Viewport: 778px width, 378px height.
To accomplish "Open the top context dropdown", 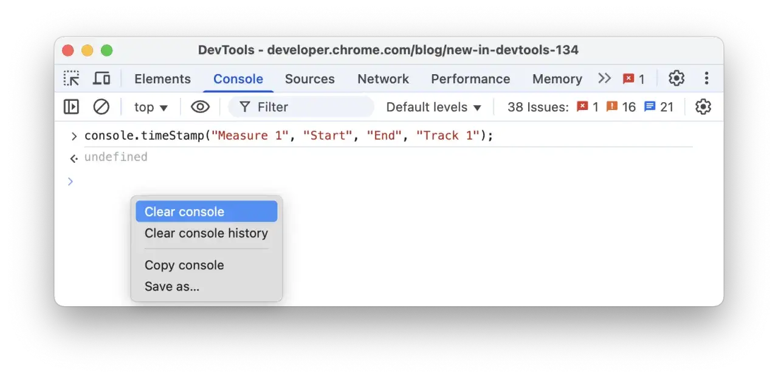I will (151, 108).
